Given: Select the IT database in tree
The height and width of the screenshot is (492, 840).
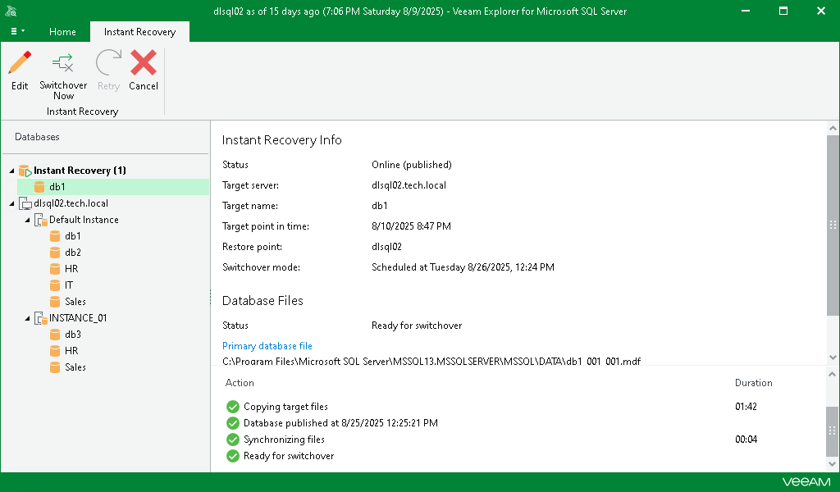Looking at the screenshot, I should pos(68,285).
